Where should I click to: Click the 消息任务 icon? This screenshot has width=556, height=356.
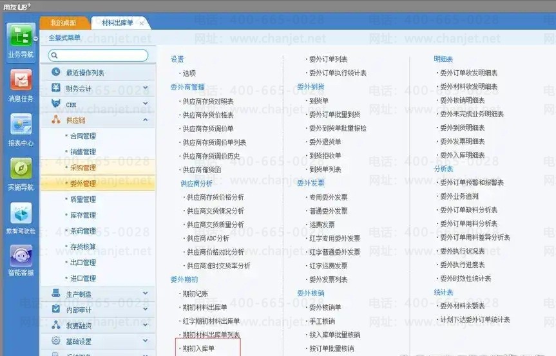[x=21, y=80]
